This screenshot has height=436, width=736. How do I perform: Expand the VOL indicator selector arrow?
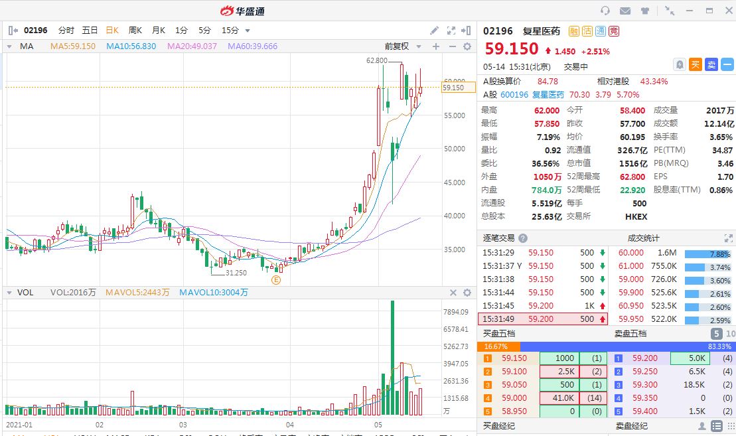(x=9, y=293)
